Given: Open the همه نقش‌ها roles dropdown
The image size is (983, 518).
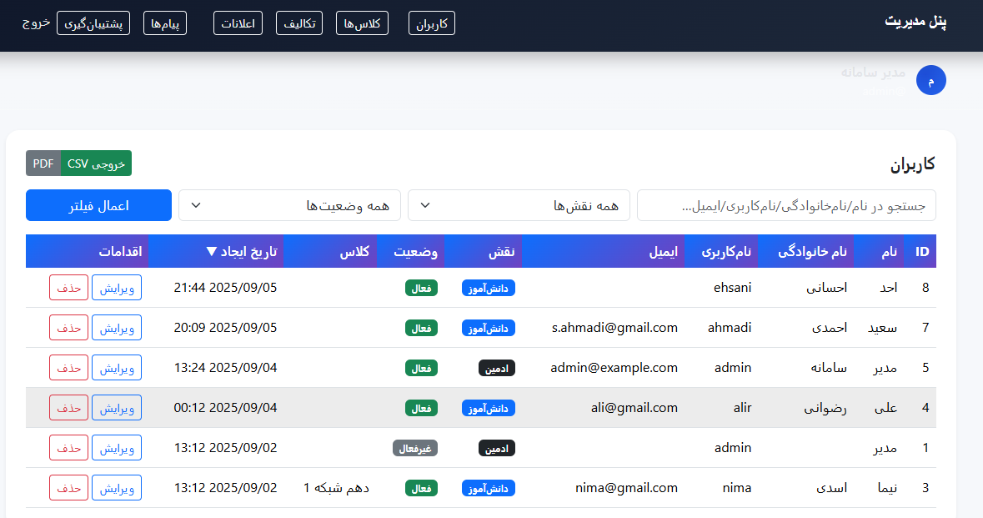Looking at the screenshot, I should point(518,204).
